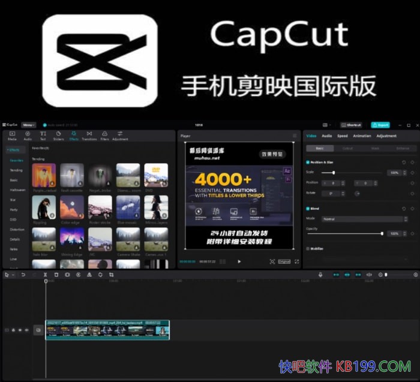Enable the Stabilize checkbox
Image resolution: width=420 pixels, height=382 pixels.
[x=308, y=248]
